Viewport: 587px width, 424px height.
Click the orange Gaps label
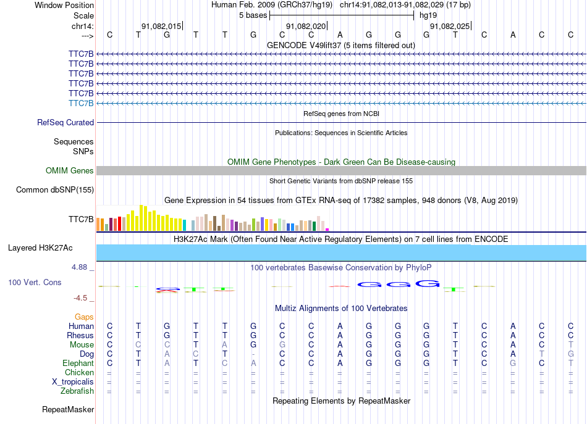pos(84,317)
